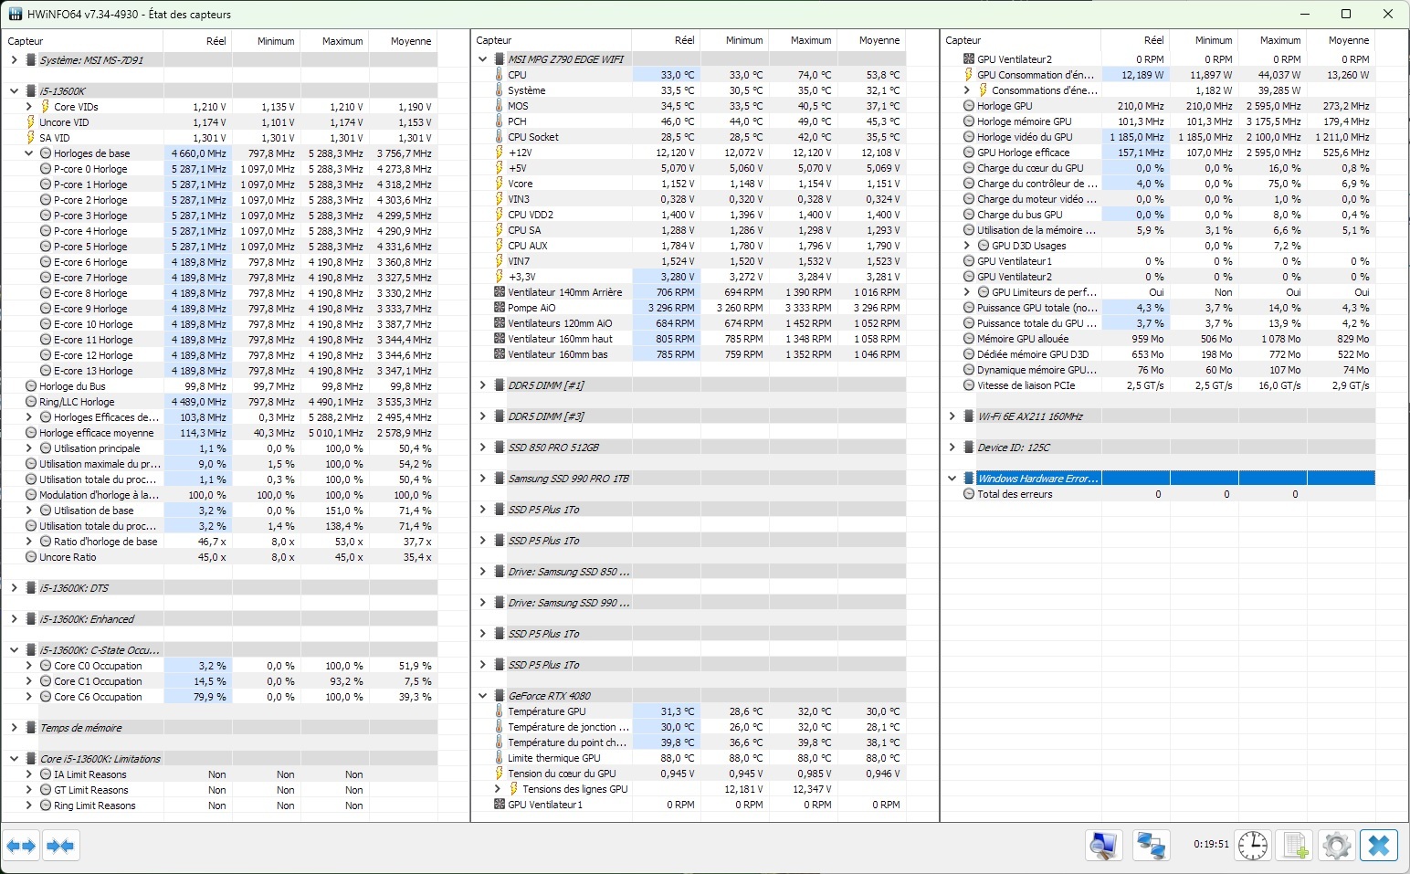Select the Pompe AiO sensor row
This screenshot has height=874, width=1410.
(x=531, y=308)
